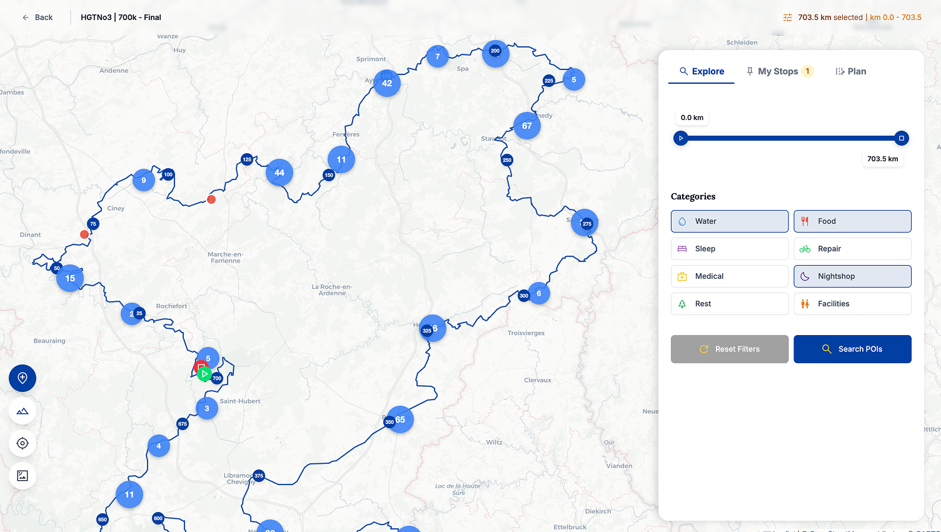Click Reset Filters

[x=729, y=349]
